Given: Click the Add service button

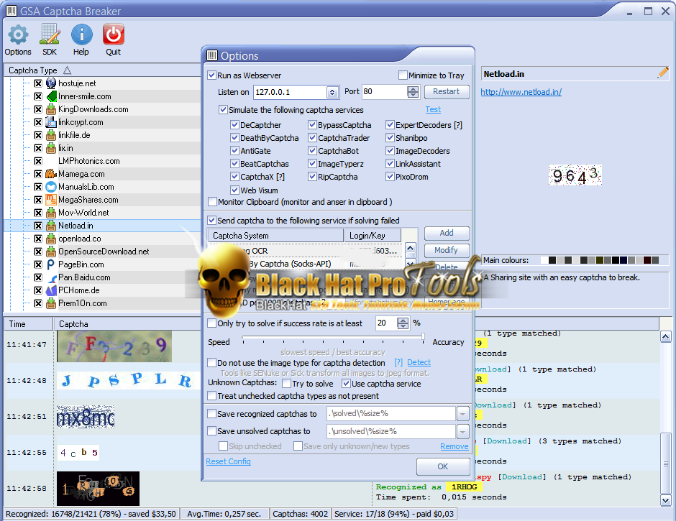Looking at the screenshot, I should click(447, 233).
